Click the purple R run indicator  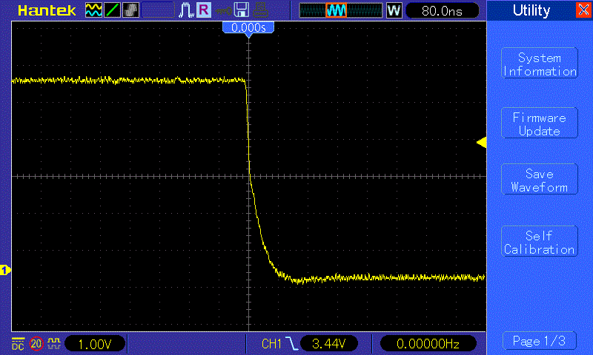(x=203, y=10)
